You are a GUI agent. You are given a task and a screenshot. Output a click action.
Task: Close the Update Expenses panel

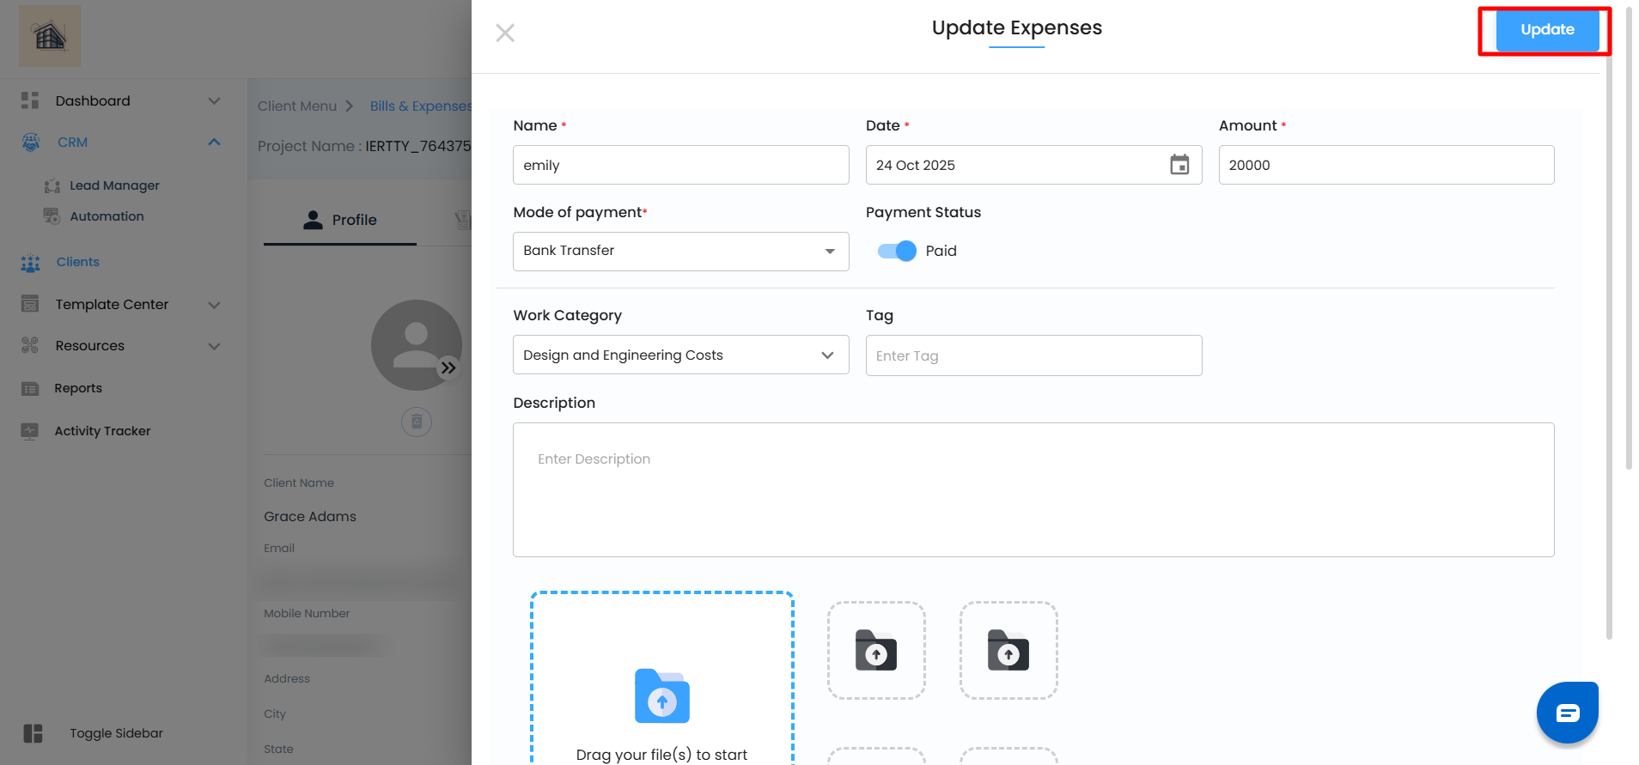pyautogui.click(x=505, y=33)
